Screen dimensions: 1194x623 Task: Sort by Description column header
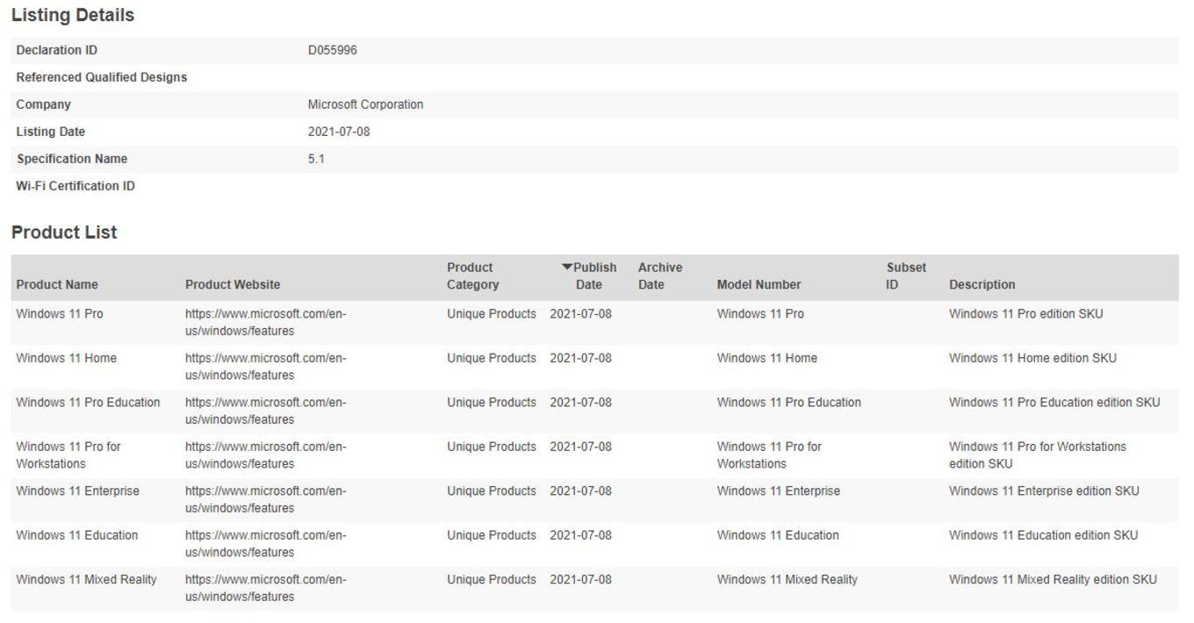(982, 284)
